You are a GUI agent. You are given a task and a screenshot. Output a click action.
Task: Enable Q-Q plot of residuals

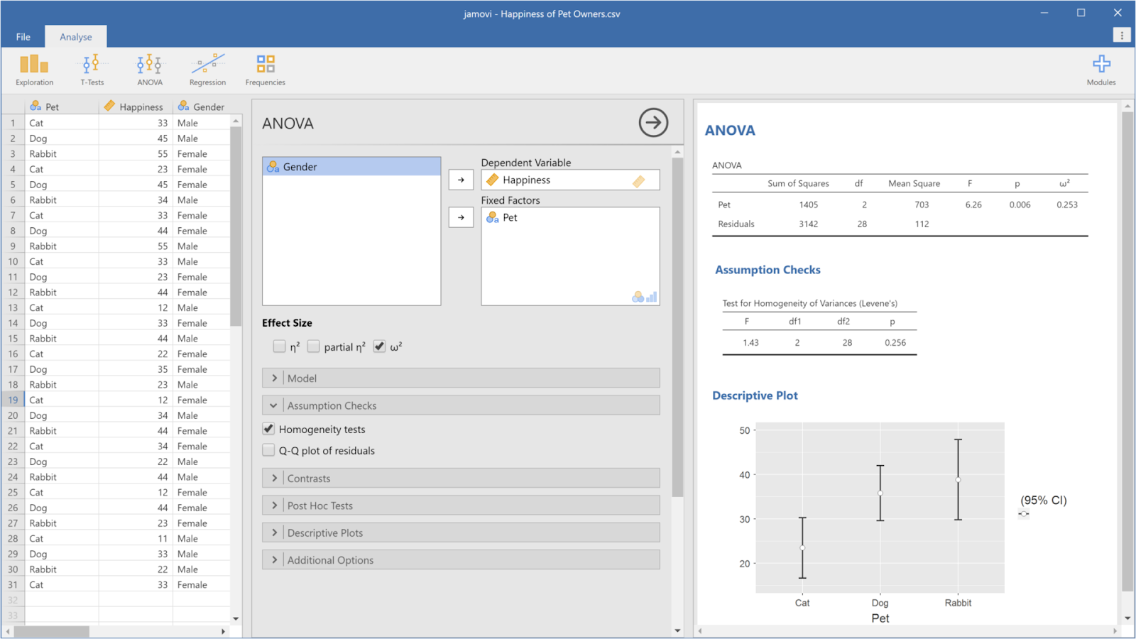268,450
